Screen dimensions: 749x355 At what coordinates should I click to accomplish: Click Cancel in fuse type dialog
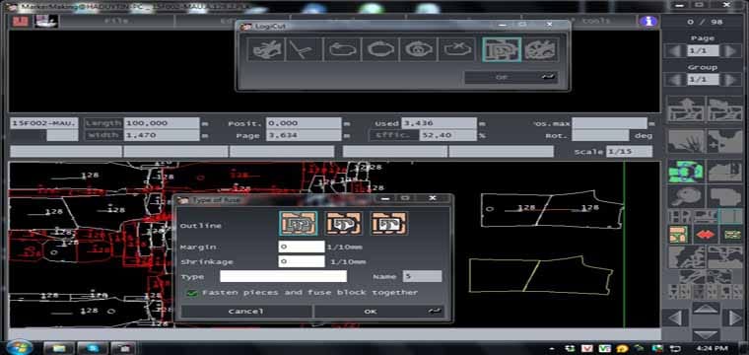(x=246, y=312)
